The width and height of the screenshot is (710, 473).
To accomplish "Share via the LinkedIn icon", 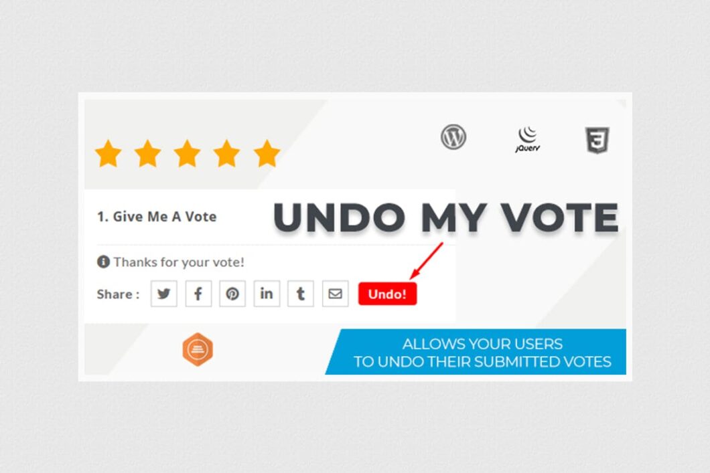I will pos(267,293).
